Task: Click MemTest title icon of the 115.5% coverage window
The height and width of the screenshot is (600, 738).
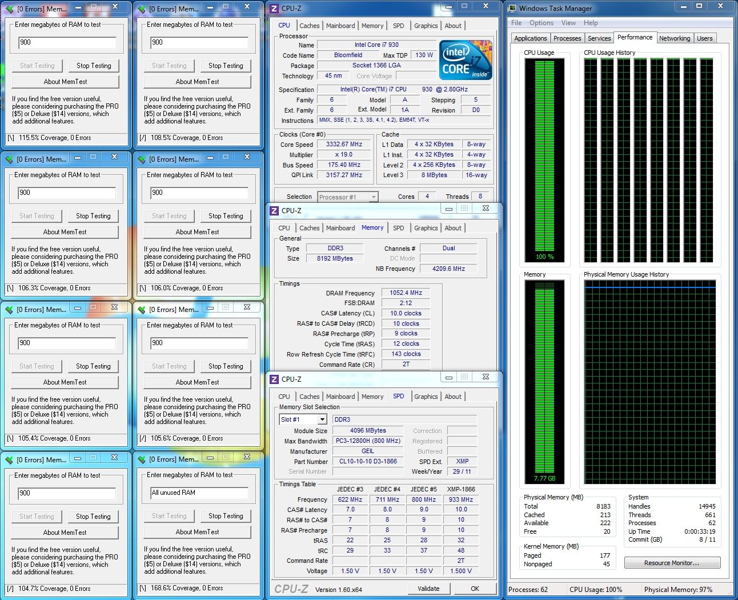Action: pyautogui.click(x=9, y=9)
